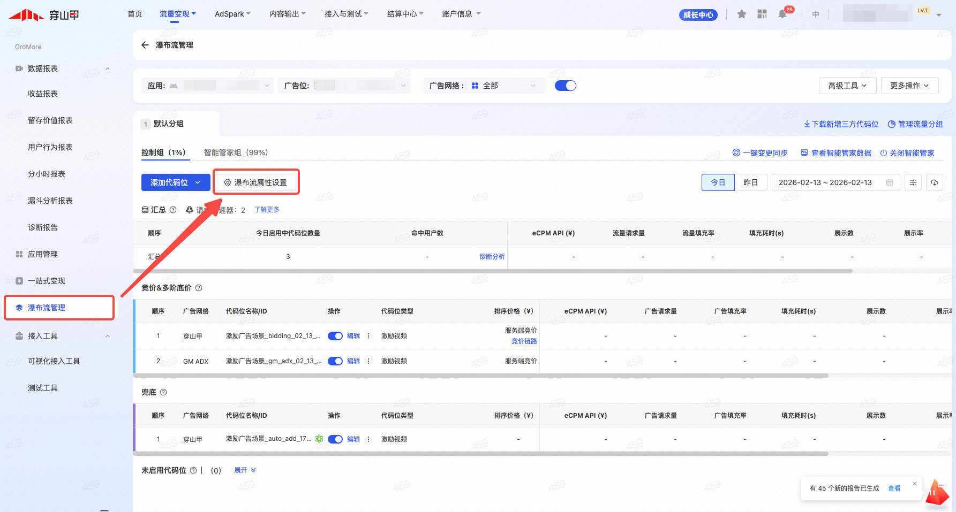Open the 高级工具 dropdown

847,86
